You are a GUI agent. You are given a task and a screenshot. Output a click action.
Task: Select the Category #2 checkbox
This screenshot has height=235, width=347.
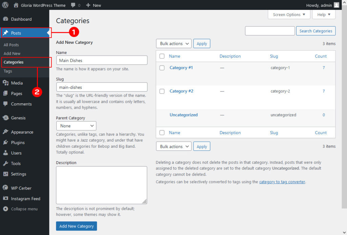[x=162, y=91]
